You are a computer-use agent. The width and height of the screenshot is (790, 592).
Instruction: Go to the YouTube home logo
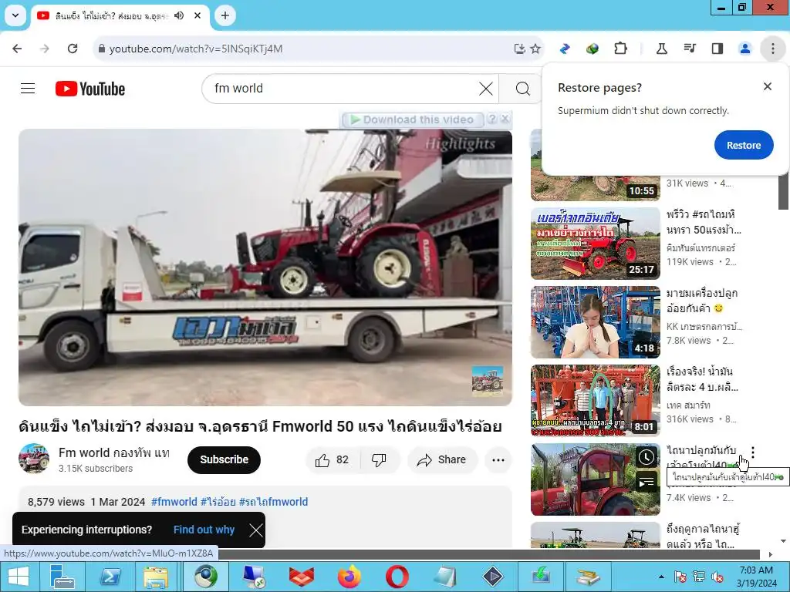point(90,89)
